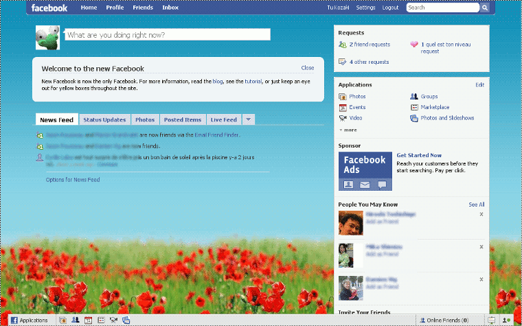This screenshot has height=326, width=522.
Task: Dismiss first People You May Know suggestion
Action: click(x=481, y=214)
